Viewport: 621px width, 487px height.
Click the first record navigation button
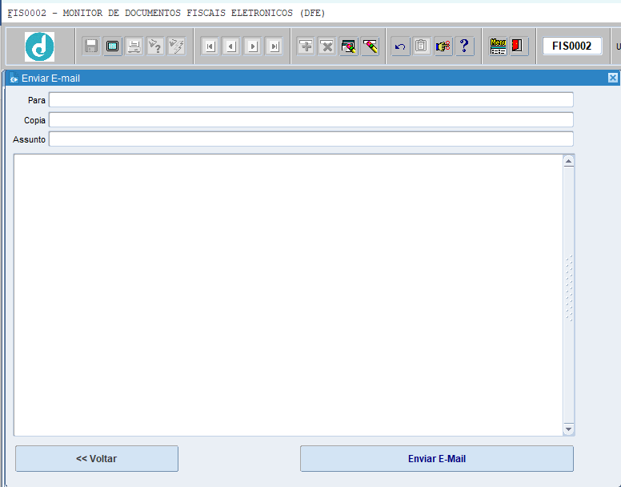pos(210,46)
